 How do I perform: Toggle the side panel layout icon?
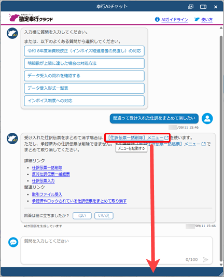coord(203,7)
